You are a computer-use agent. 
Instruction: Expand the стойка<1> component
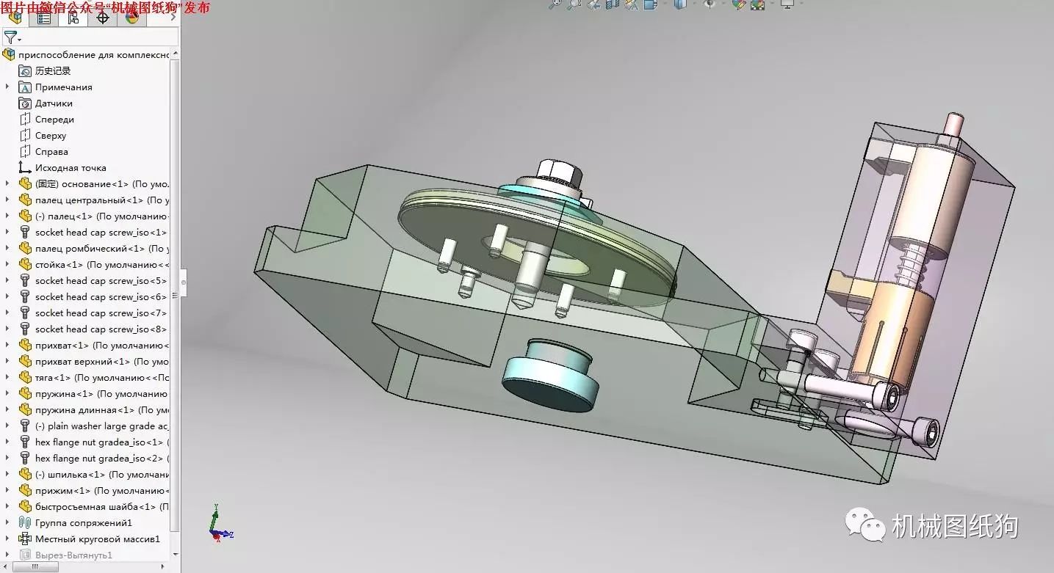coord(7,265)
